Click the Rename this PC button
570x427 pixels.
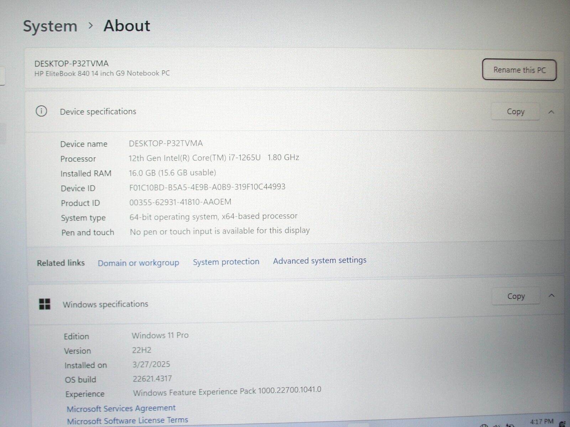click(x=519, y=70)
